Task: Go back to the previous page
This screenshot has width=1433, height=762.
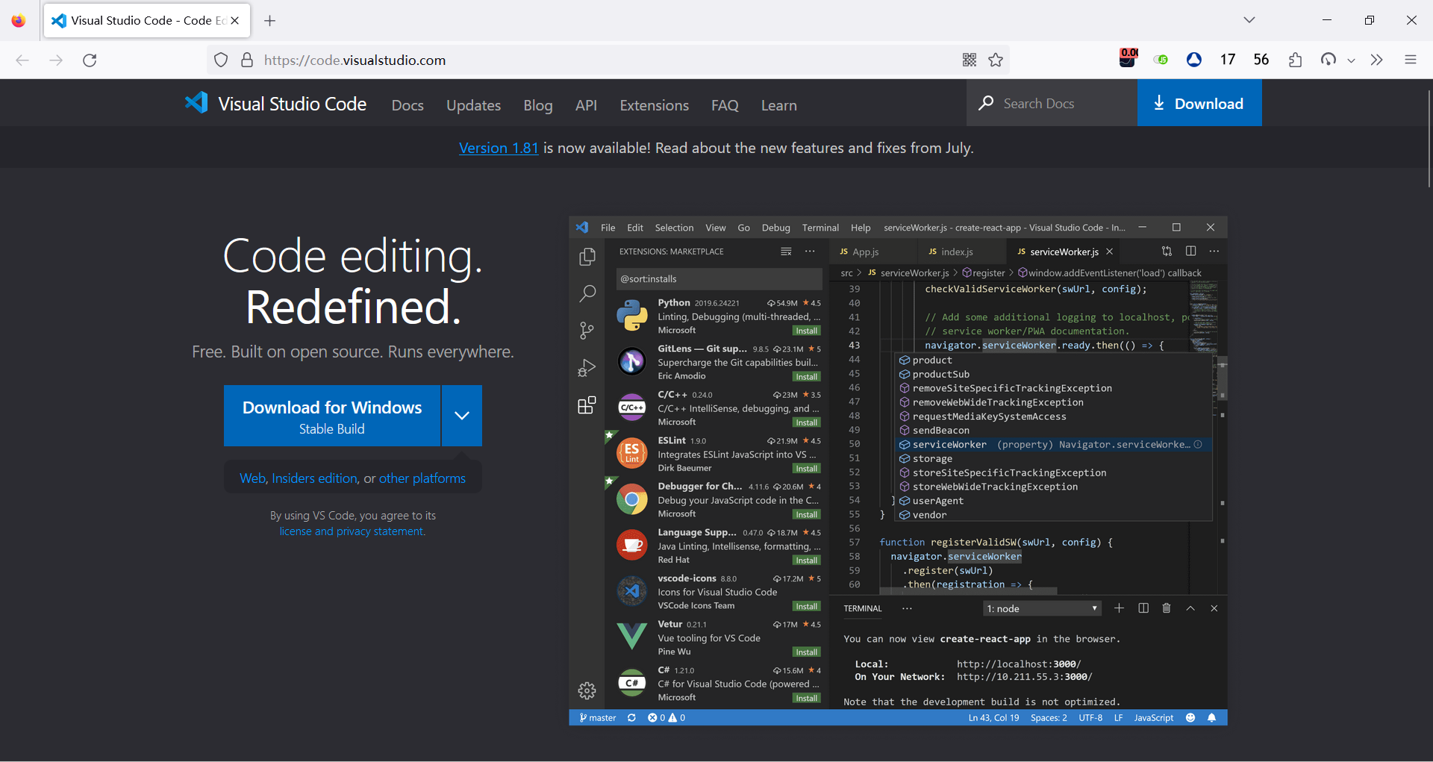Action: [22, 60]
